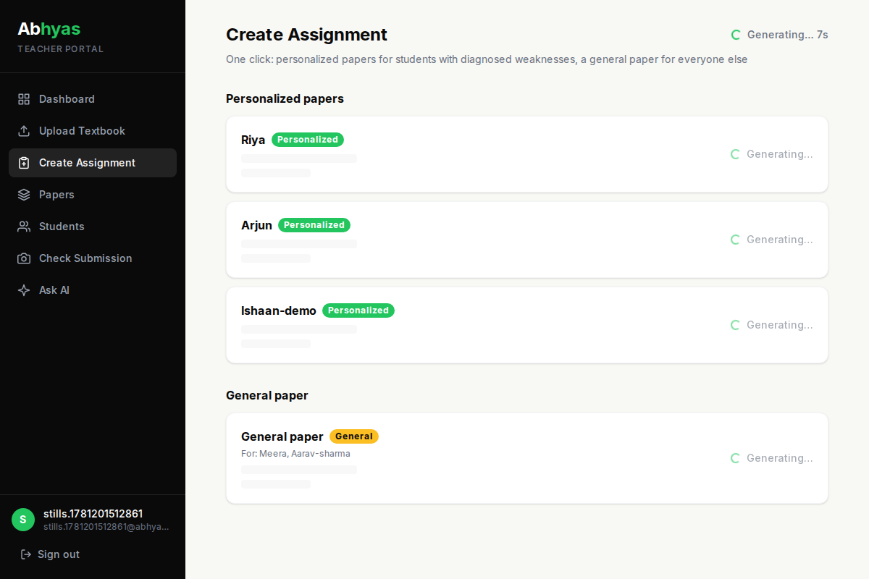Click the Personalized badge next to Riya
The height and width of the screenshot is (579, 869).
coord(308,140)
